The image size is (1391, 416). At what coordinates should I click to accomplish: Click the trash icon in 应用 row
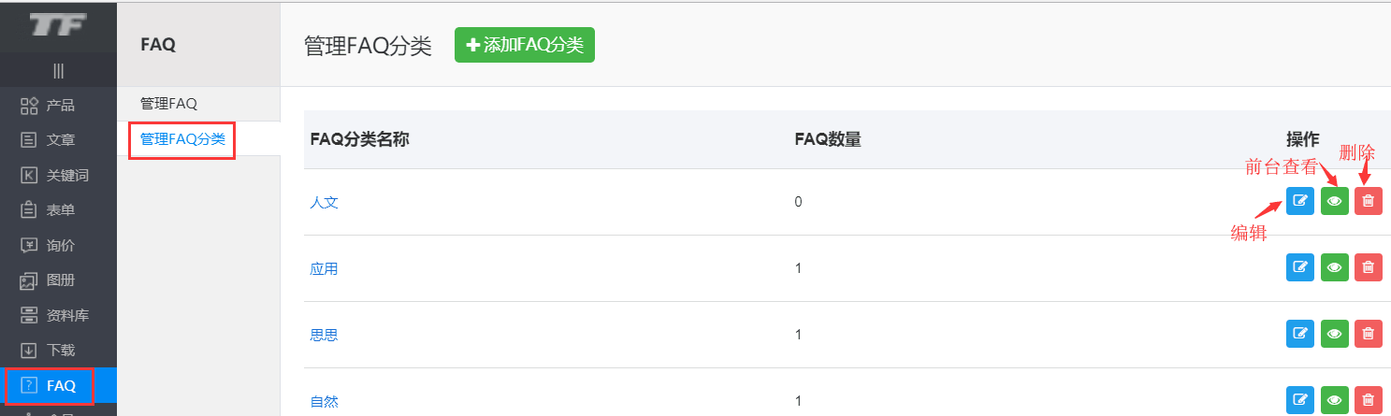(1368, 268)
